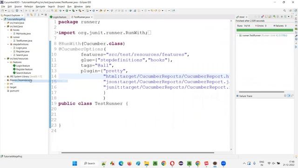This screenshot has width=298, height=168.
Task: Expand the target folder
Action: pyautogui.click(x=5, y=87)
